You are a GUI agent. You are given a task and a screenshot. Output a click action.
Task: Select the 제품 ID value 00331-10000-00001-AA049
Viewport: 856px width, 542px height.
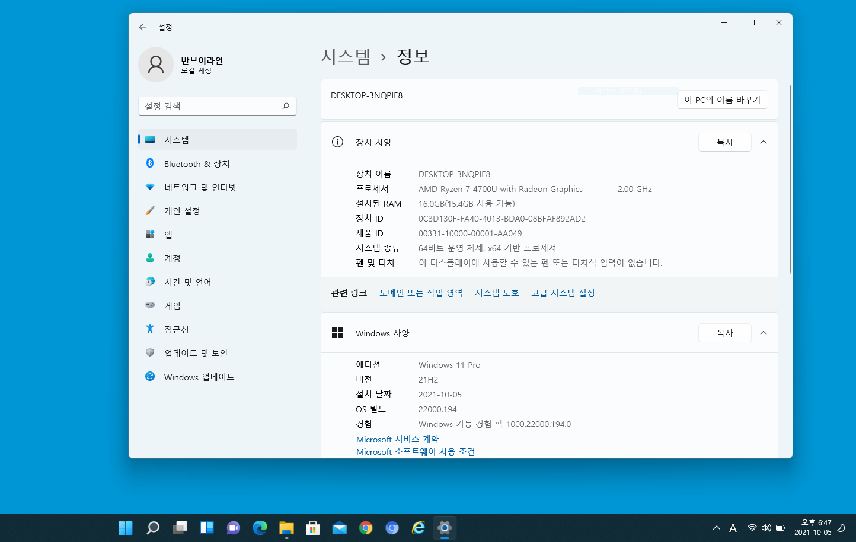(x=470, y=233)
